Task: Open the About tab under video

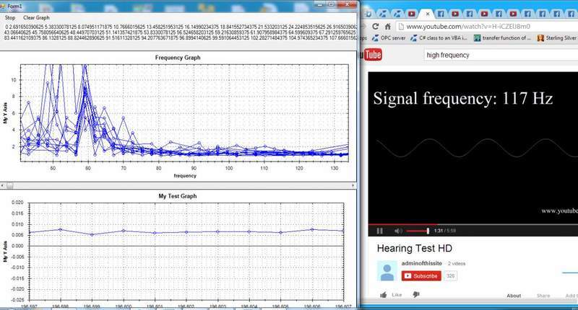Action: (514, 296)
